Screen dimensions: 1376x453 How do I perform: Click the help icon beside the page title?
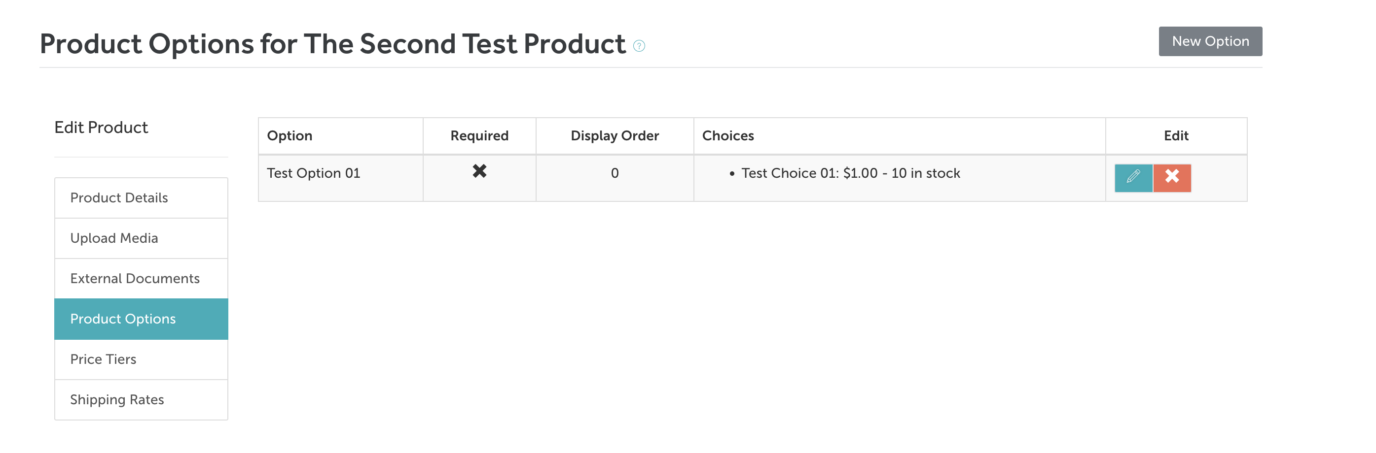coord(639,46)
